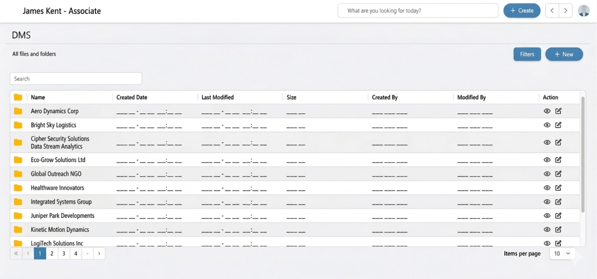Click edit icon for Kinetic Motion Dynamics
This screenshot has width=597, height=279.
point(558,230)
